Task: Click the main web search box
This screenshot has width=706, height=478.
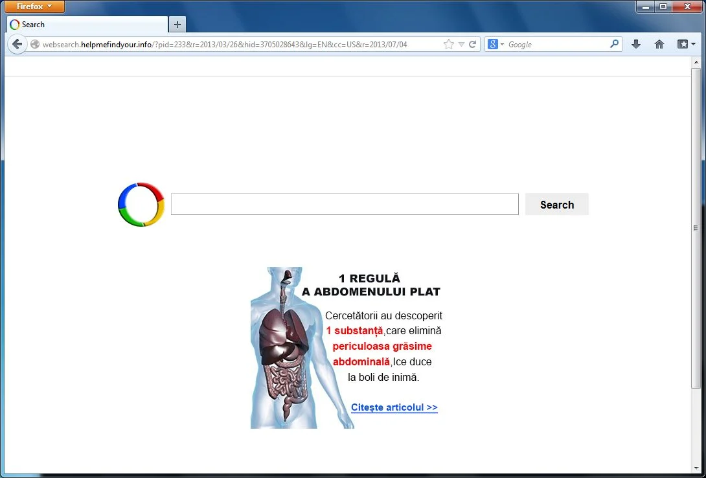Action: [345, 204]
